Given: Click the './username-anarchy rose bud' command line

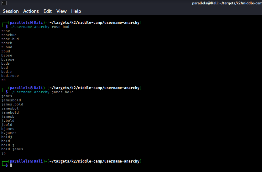Looking at the screenshot, I should [x=39, y=27].
